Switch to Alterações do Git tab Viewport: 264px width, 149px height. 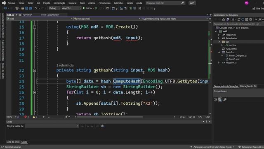pos(248,86)
